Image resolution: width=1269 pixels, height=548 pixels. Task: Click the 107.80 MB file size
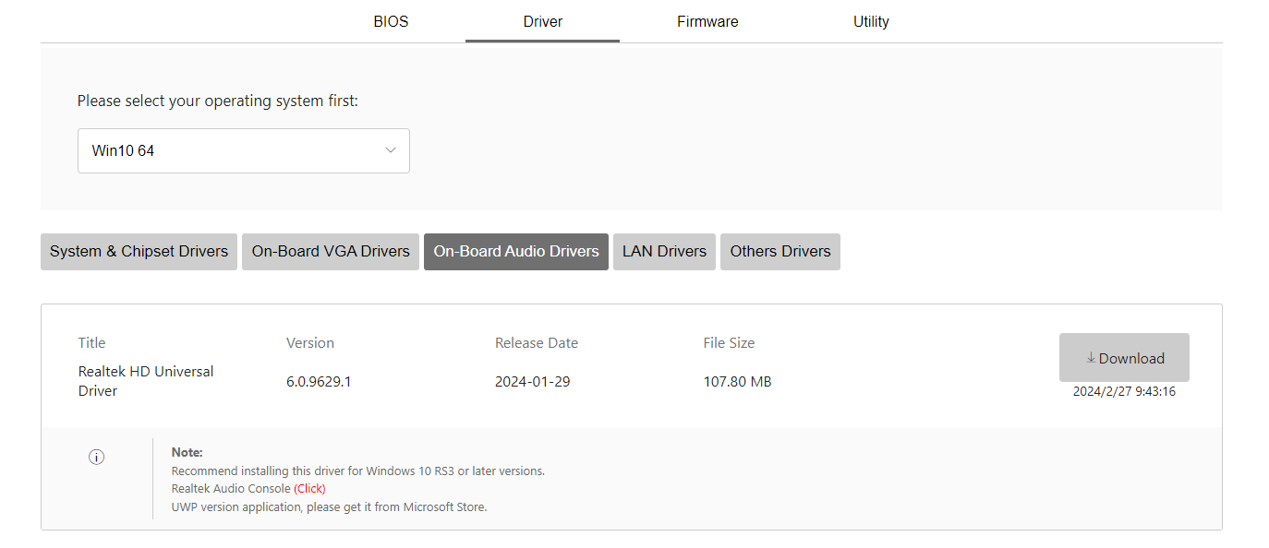tap(737, 382)
